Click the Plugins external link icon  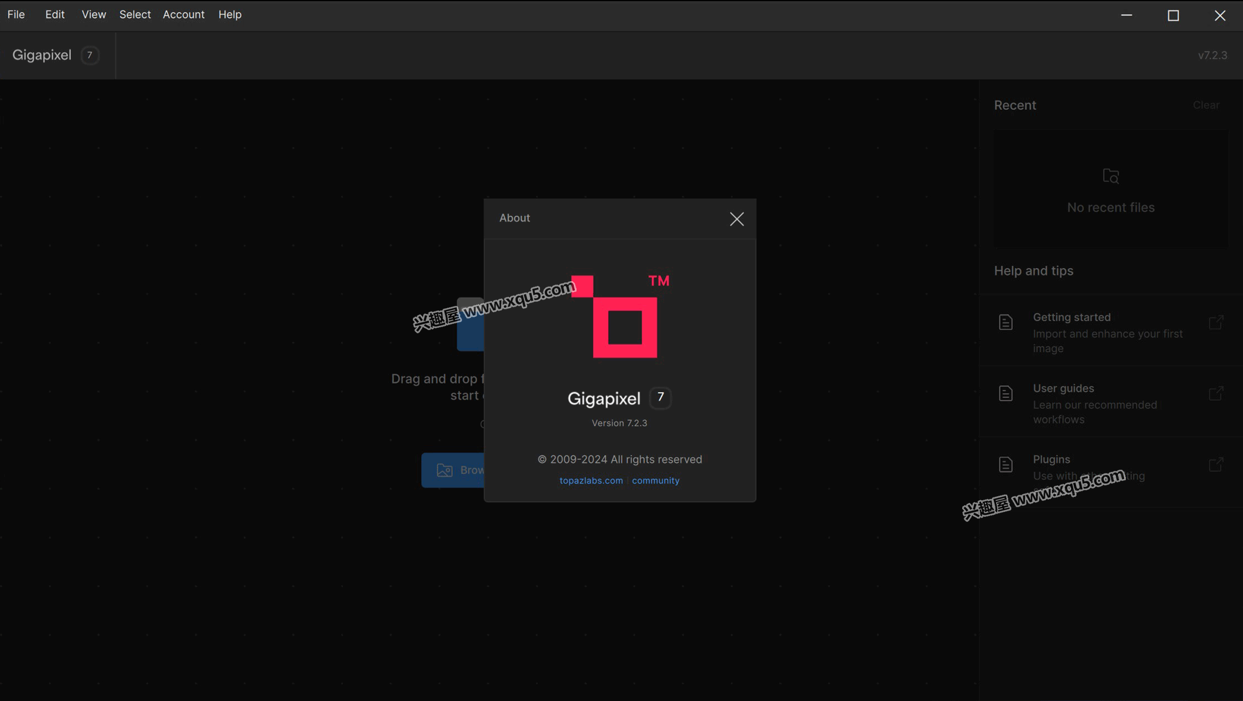[x=1216, y=464]
